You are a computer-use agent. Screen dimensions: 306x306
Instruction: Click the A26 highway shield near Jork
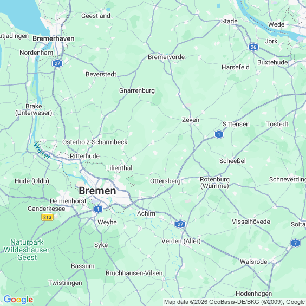[253, 47]
